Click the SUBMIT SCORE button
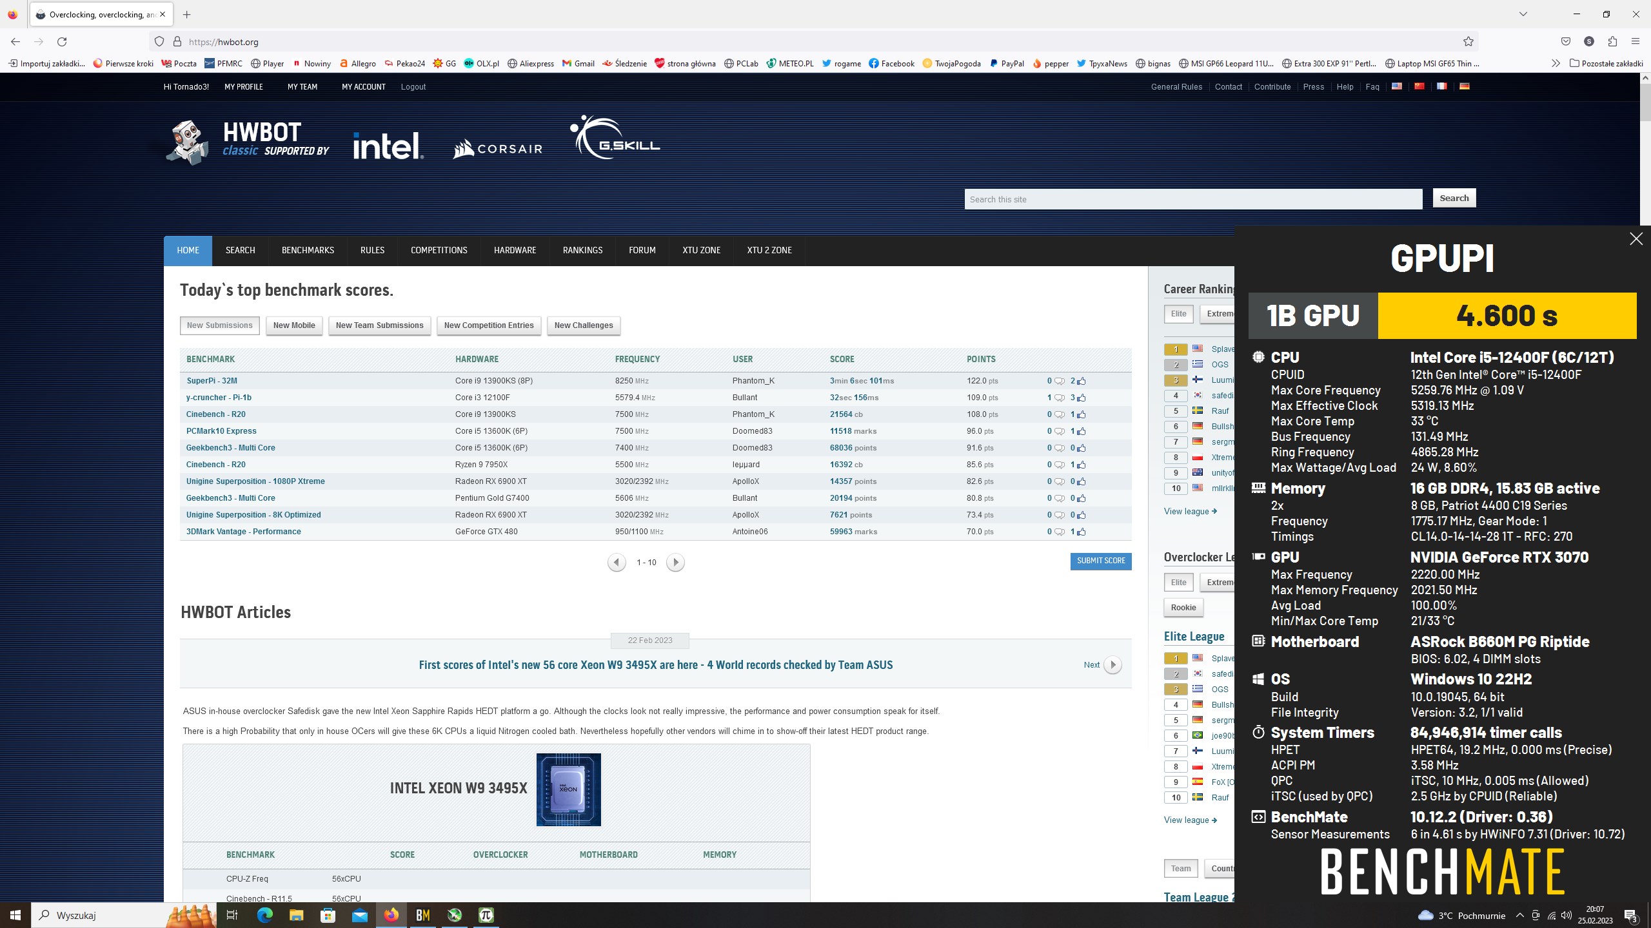The height and width of the screenshot is (928, 1651). pos(1101,561)
